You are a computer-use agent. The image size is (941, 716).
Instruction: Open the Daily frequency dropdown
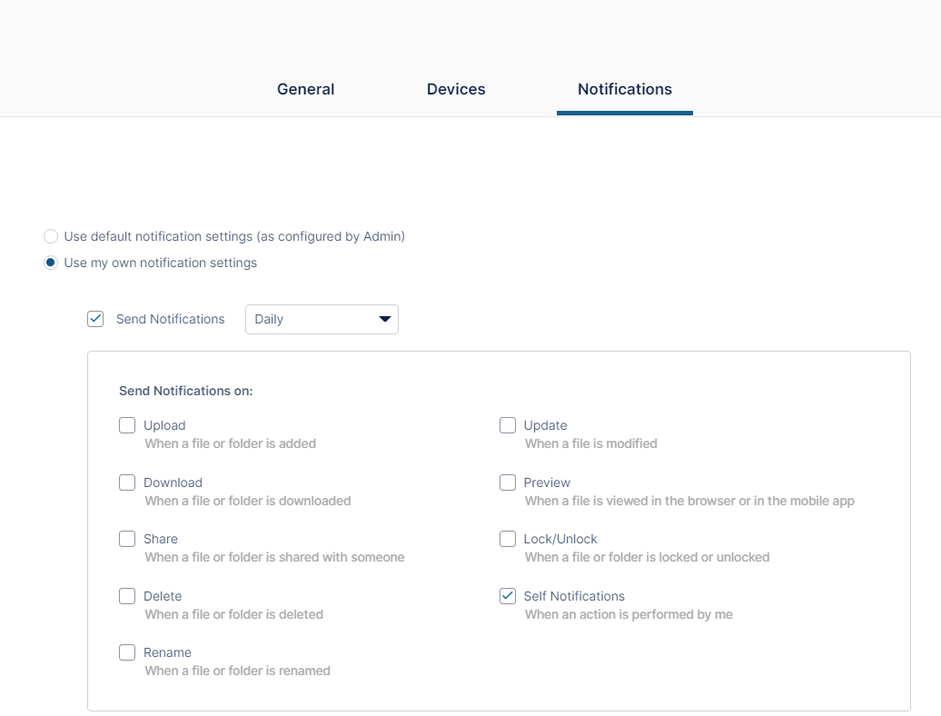click(309, 319)
